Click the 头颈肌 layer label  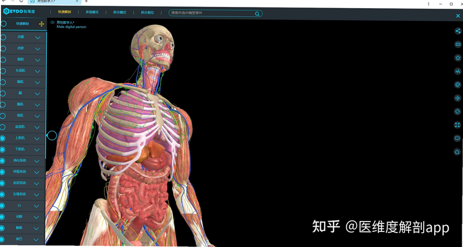pyautogui.click(x=20, y=71)
